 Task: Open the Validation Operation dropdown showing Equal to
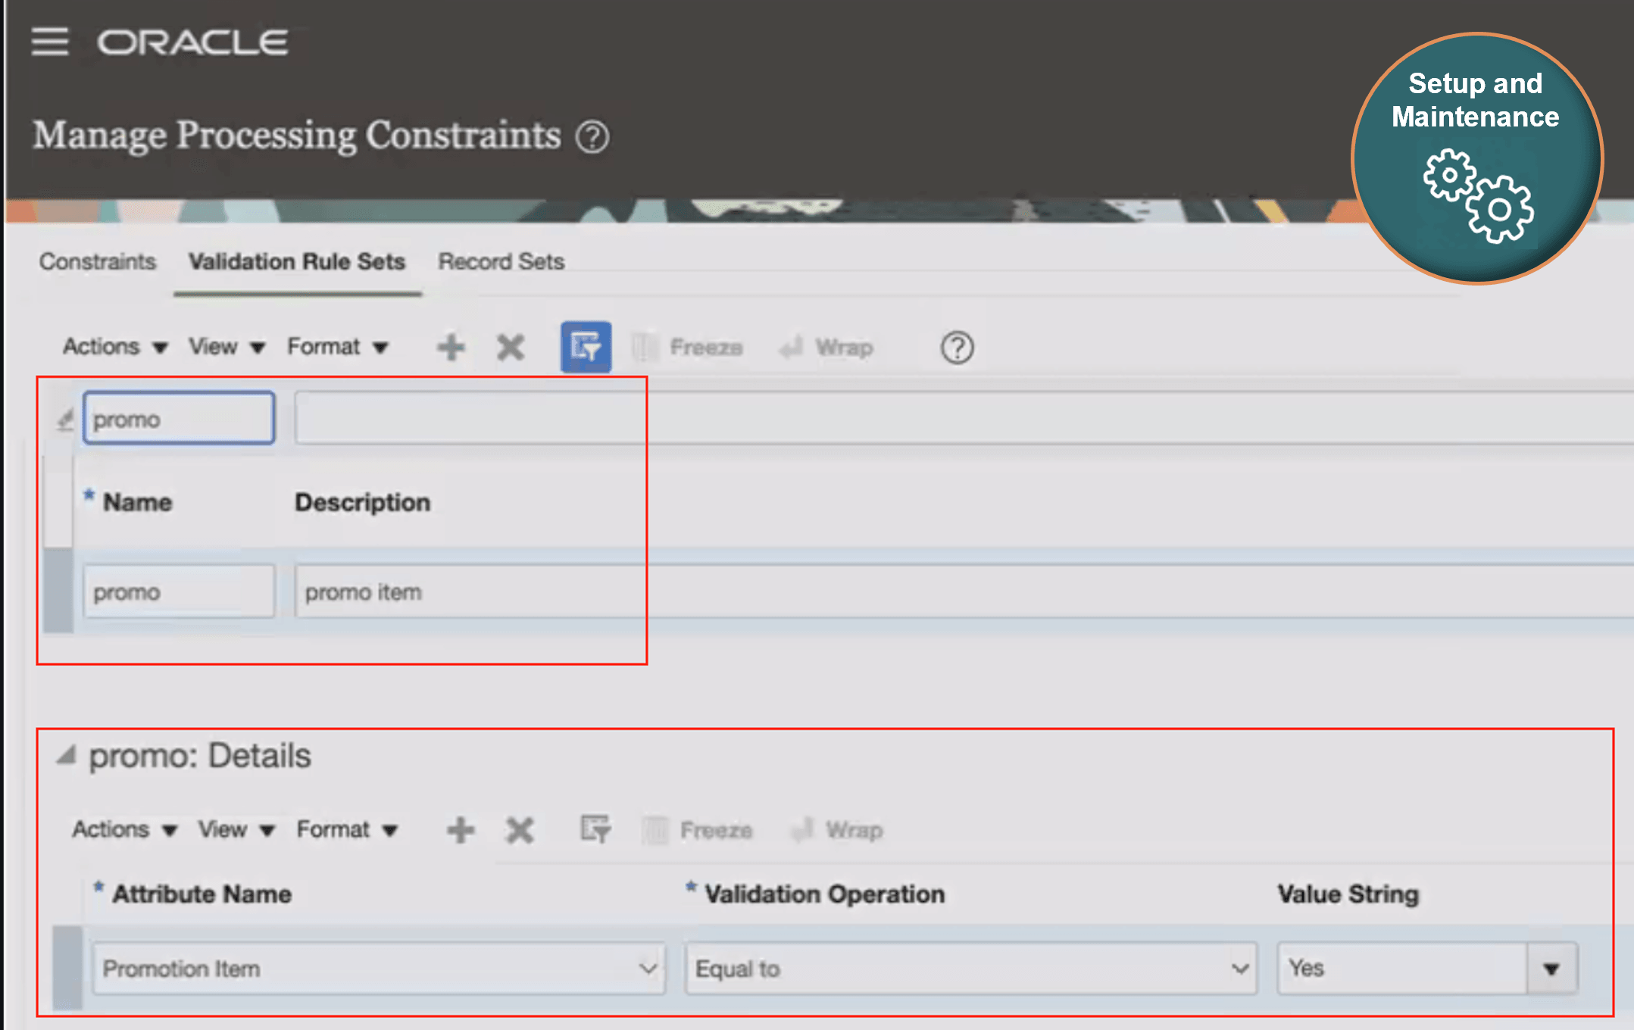coord(1239,968)
